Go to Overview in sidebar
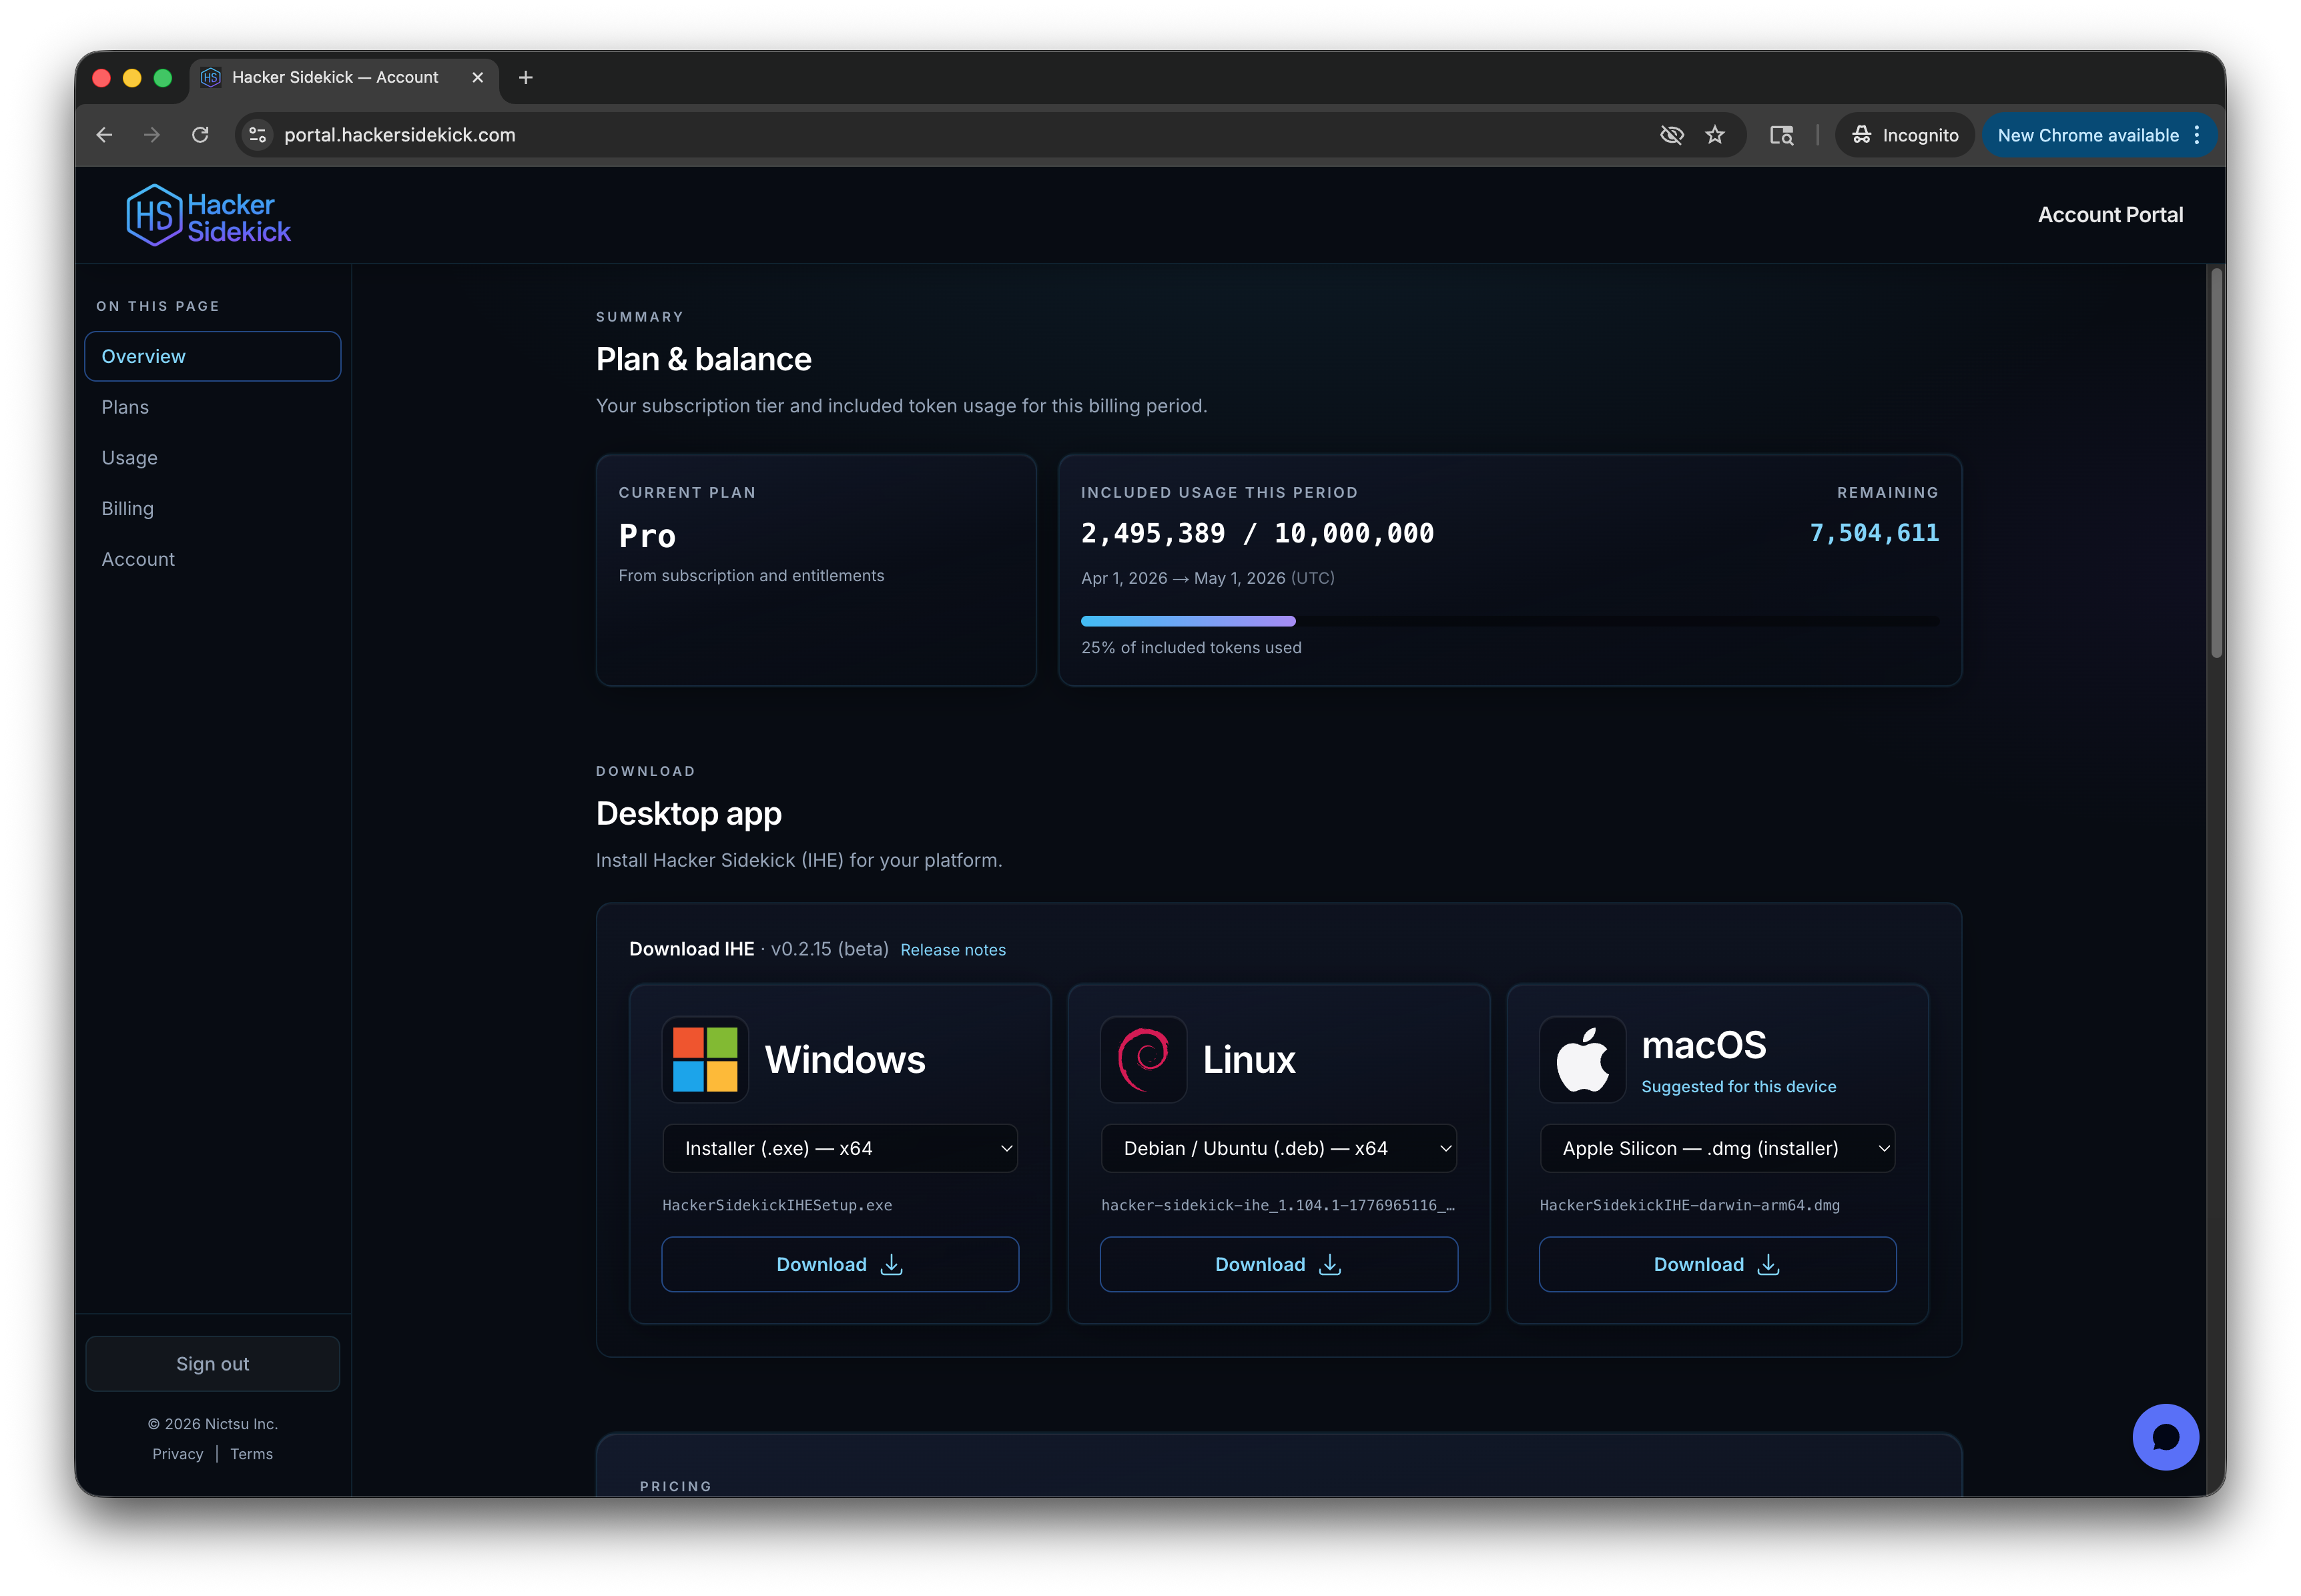2301x1596 pixels. pos(212,356)
